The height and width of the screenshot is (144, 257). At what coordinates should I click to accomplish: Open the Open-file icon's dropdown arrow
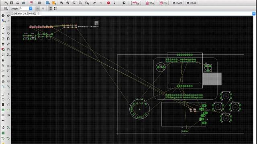pyautogui.click(x=7, y=4)
